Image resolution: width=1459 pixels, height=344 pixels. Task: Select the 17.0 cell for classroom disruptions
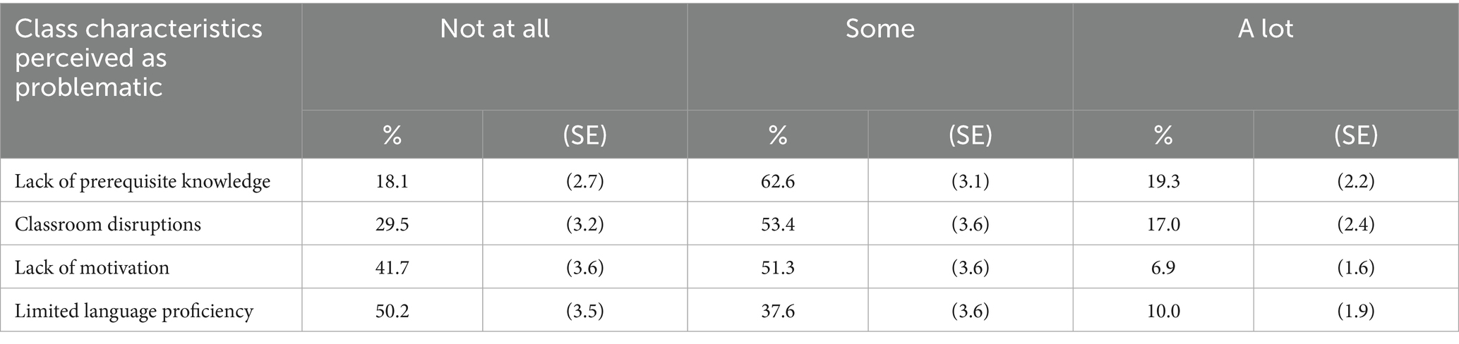point(1163,224)
